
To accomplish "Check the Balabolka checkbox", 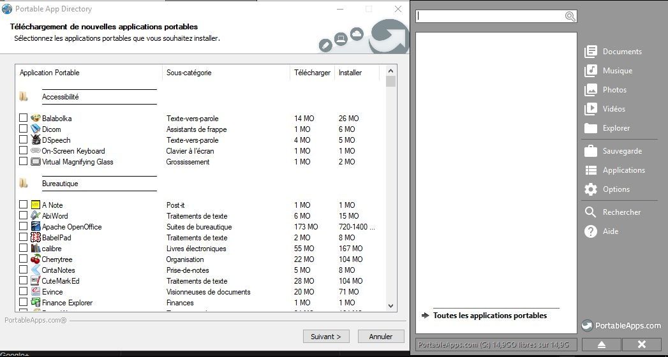I will pyautogui.click(x=23, y=118).
